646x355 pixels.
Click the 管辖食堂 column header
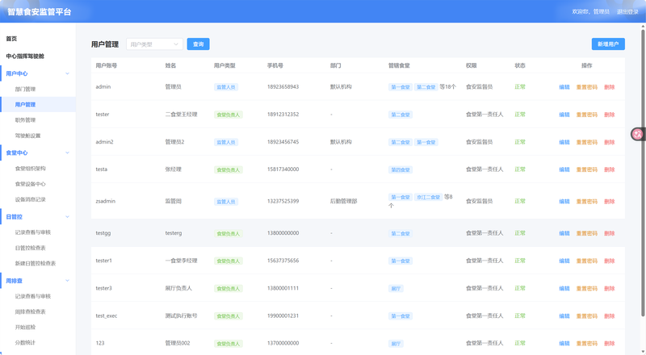399,65
